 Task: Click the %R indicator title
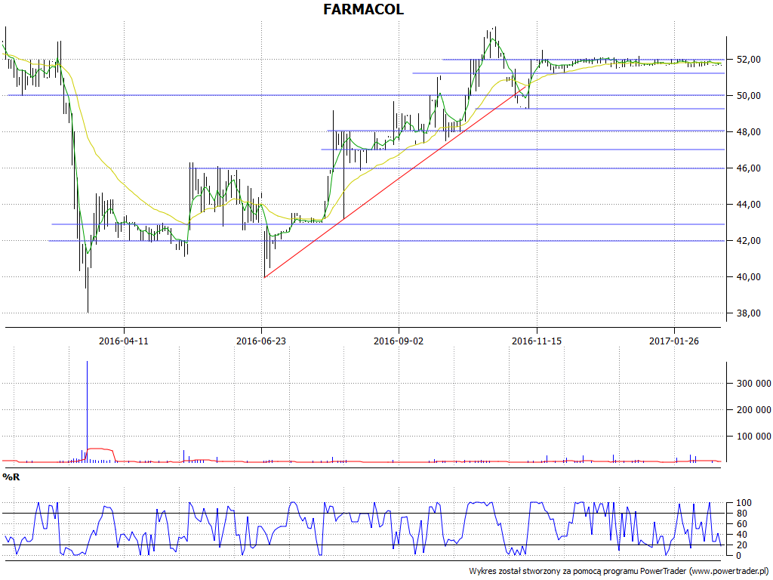11,477
